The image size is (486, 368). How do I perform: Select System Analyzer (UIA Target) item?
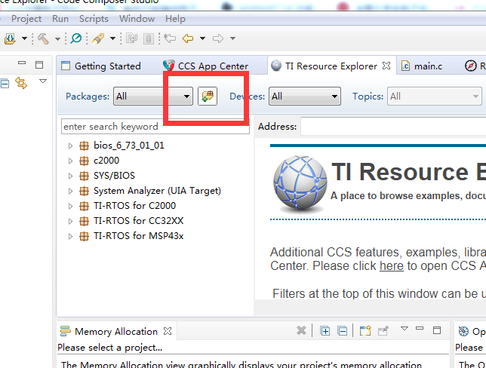point(157,191)
